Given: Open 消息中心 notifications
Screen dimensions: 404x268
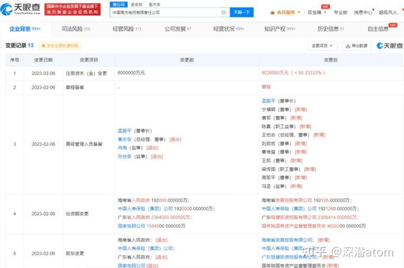Looking at the screenshot, I should [363, 12].
